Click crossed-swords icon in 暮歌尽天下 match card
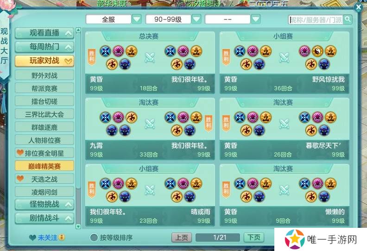The image size is (367, 251). [x=284, y=124]
